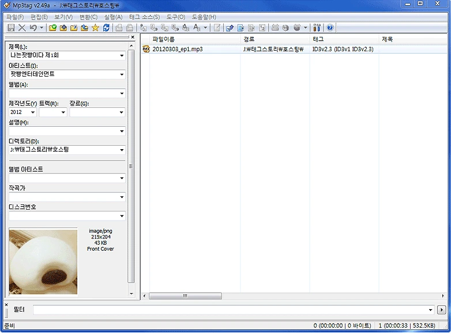This screenshot has height=334, width=451.
Task: Click the Actions 'Aa' icon
Action: point(197,28)
